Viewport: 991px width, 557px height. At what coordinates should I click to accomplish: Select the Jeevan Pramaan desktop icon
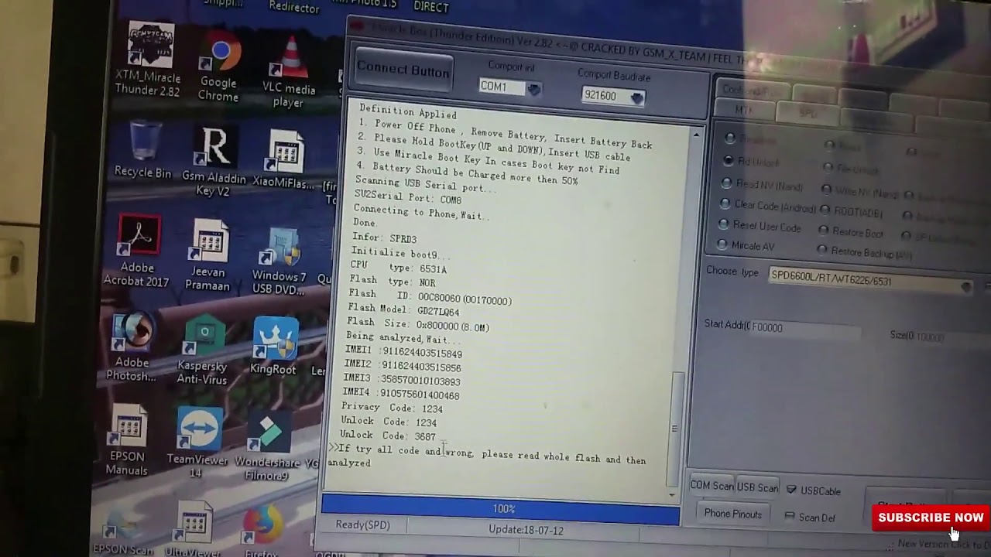point(208,256)
